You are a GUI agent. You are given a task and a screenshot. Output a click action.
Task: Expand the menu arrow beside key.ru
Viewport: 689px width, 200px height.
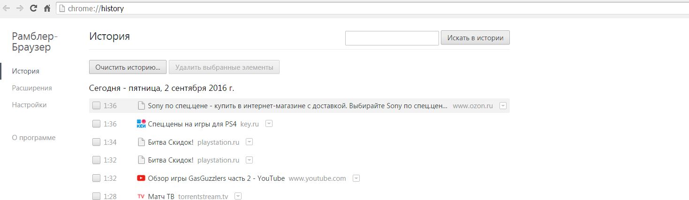click(269, 124)
